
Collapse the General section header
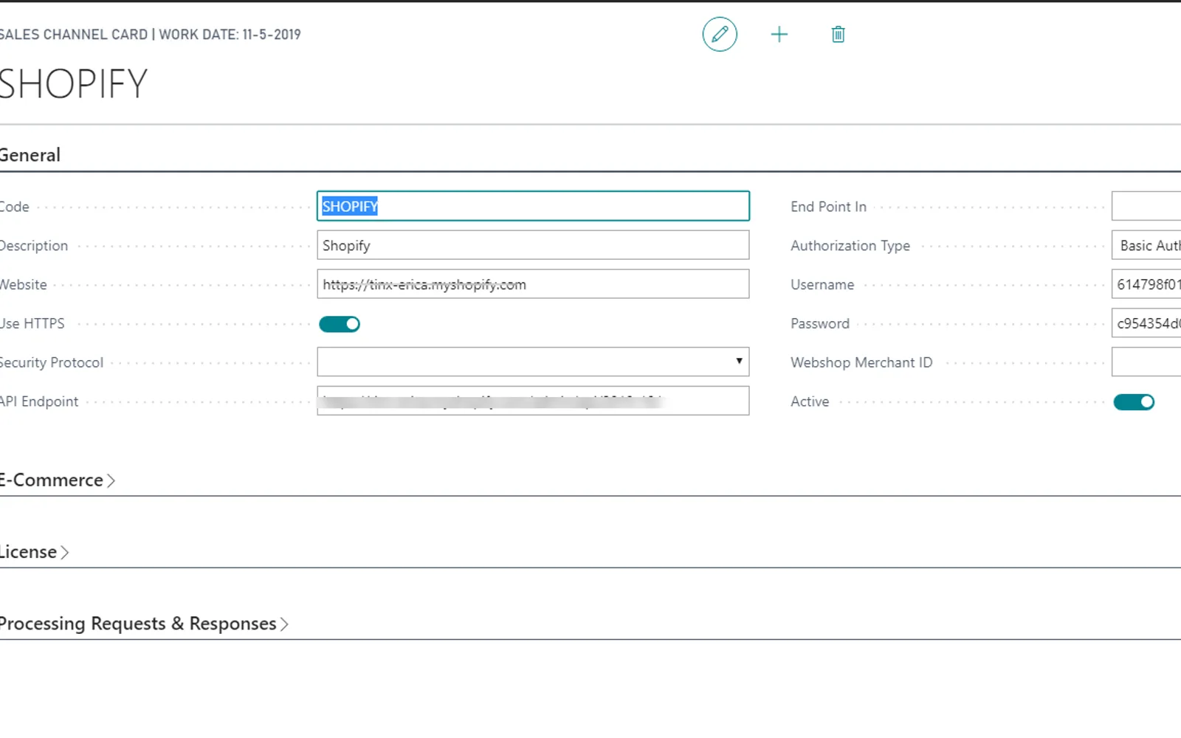point(30,155)
